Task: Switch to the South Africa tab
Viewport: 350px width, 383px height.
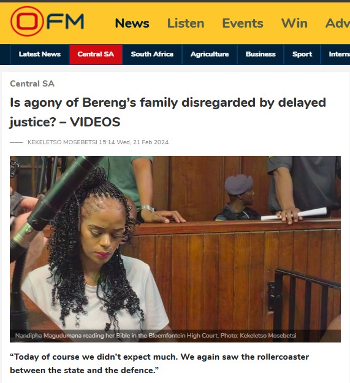Action: 152,54
